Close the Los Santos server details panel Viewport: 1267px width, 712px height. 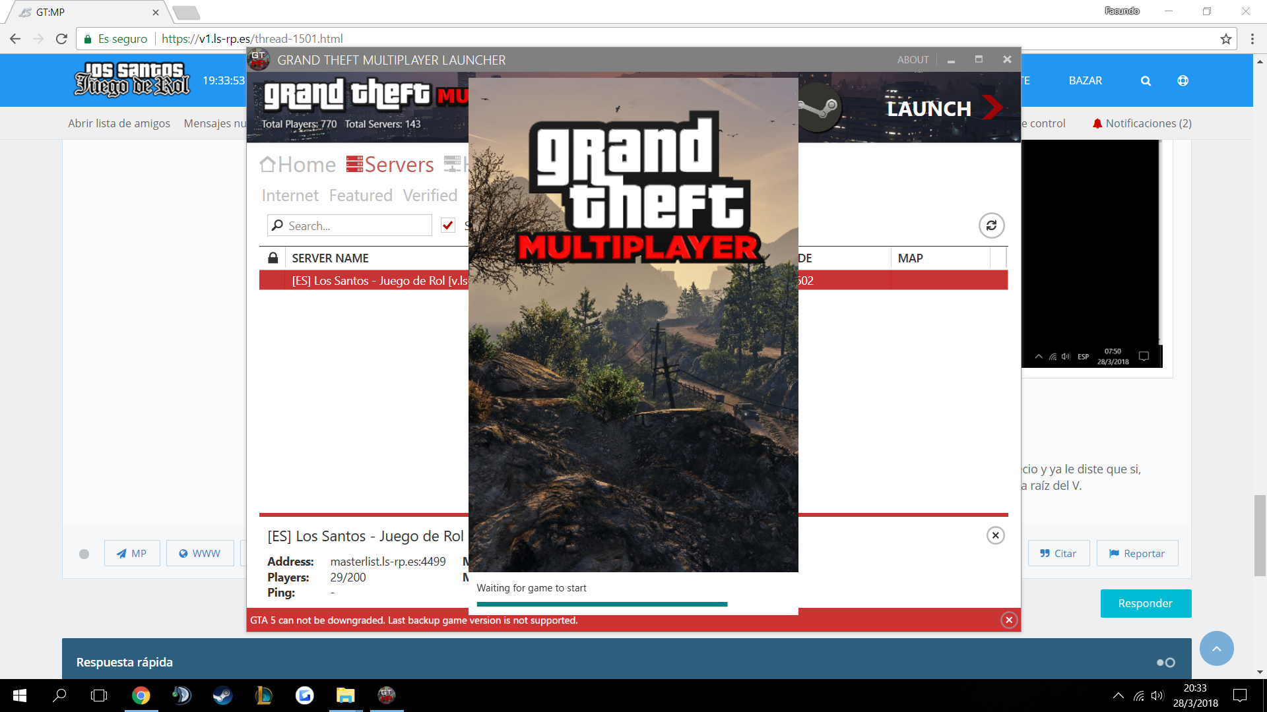pyautogui.click(x=996, y=535)
